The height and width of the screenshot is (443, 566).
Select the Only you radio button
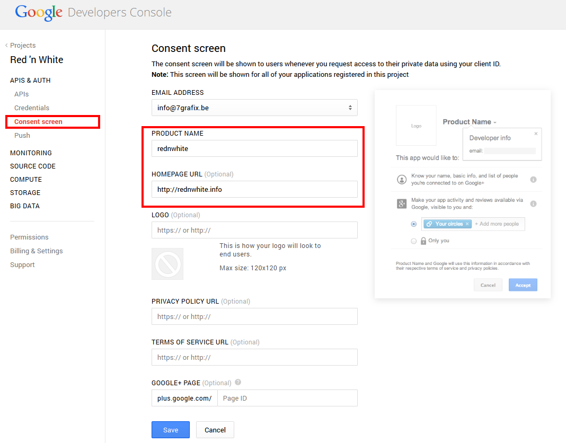(x=414, y=241)
